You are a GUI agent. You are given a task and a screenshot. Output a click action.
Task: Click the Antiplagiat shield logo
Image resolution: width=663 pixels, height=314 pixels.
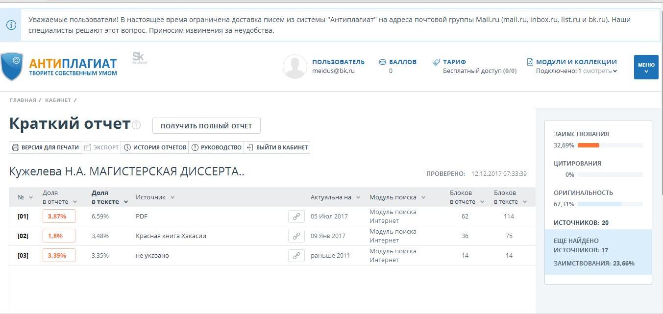(x=12, y=67)
